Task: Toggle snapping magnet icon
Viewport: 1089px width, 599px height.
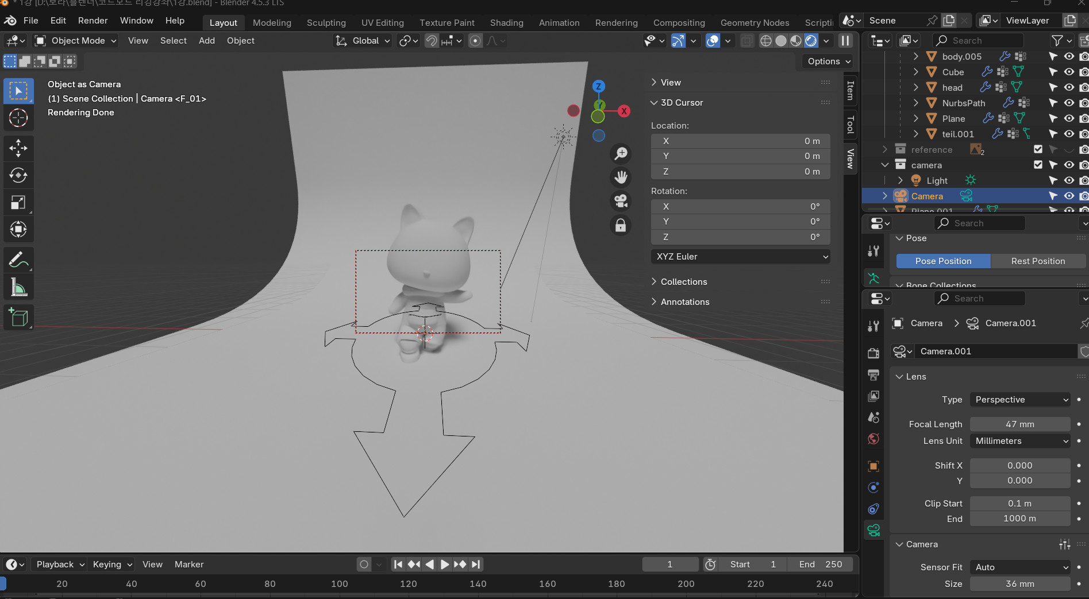Action: point(432,41)
